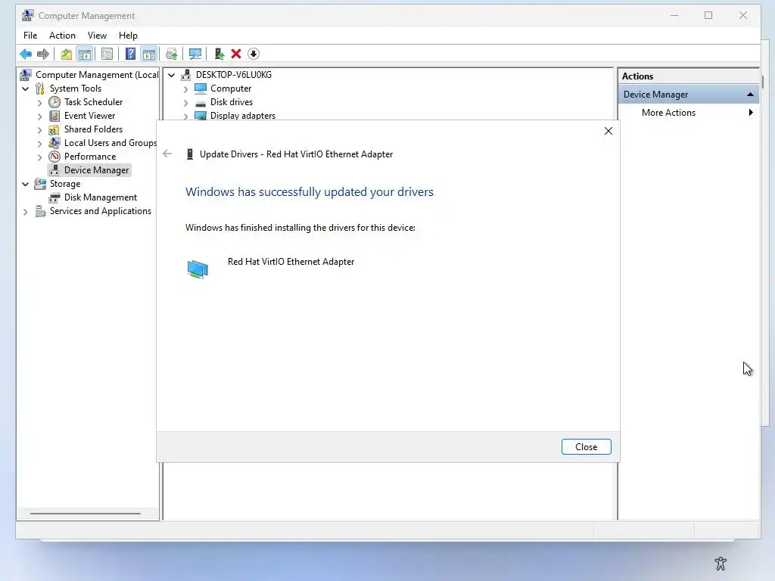Image resolution: width=775 pixels, height=581 pixels.
Task: Select Computer in the device list
Action: [231, 89]
